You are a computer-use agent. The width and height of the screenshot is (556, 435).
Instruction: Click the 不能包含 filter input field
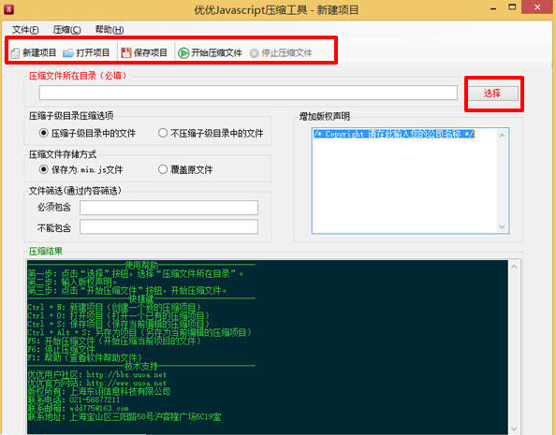[x=168, y=227]
